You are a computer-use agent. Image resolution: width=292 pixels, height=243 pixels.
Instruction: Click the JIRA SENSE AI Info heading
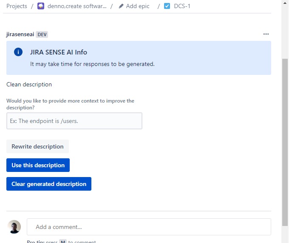pos(59,52)
